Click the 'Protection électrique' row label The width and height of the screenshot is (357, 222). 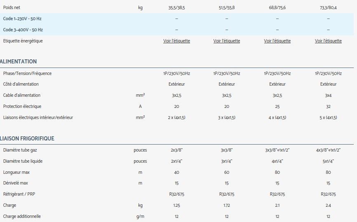click(x=22, y=106)
